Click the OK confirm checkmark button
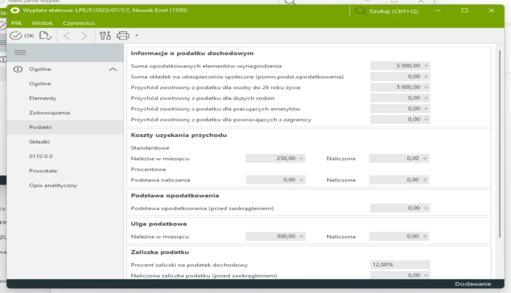 tap(21, 35)
